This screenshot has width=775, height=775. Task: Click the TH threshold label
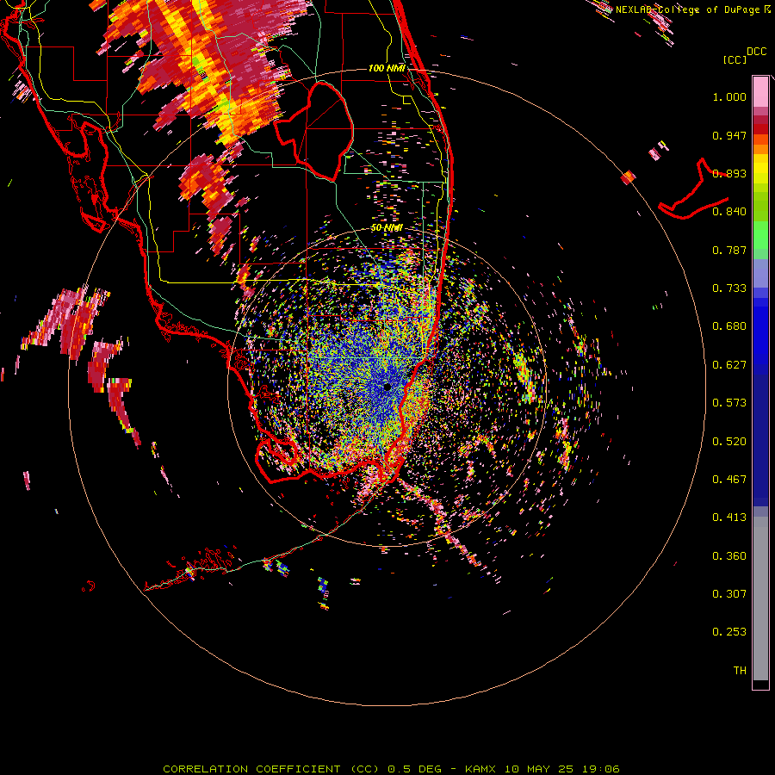click(740, 671)
